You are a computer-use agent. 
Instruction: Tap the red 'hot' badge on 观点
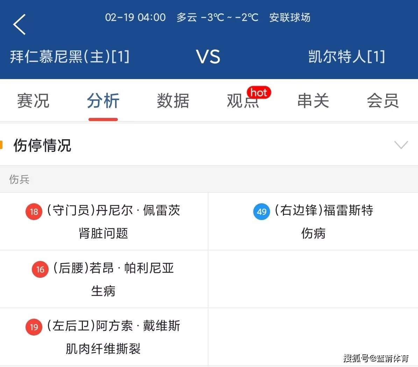point(258,93)
